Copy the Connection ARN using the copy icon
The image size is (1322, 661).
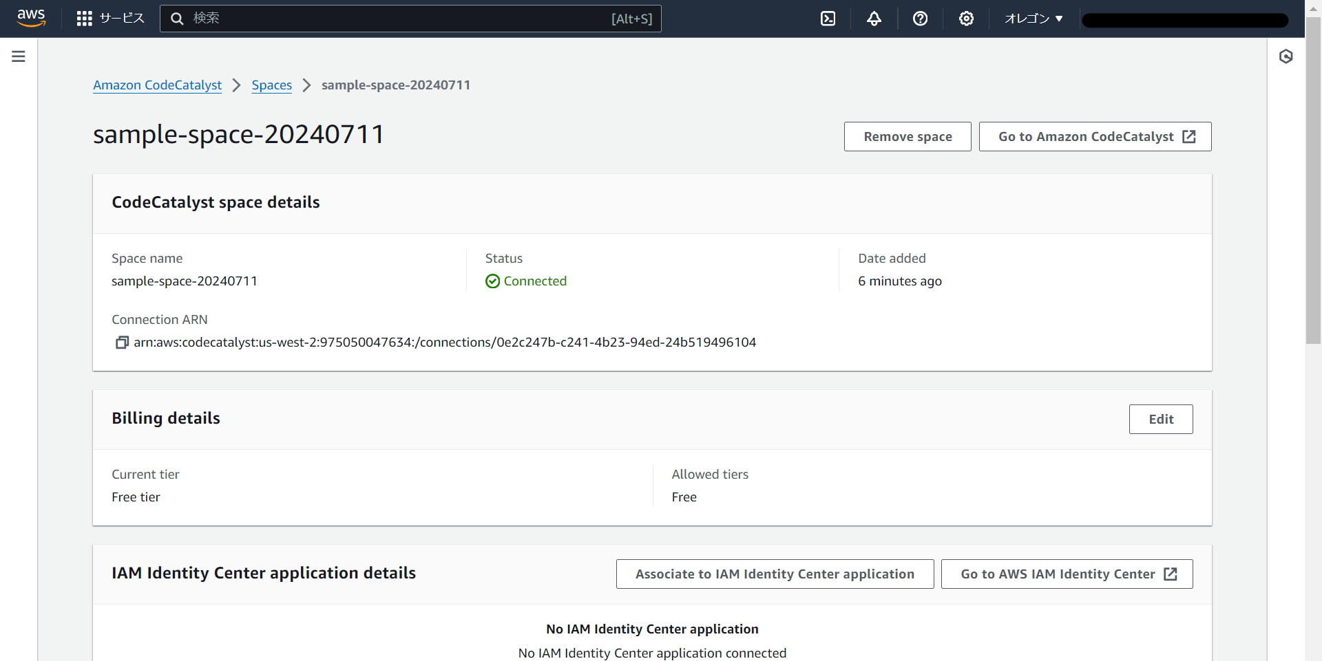(121, 342)
